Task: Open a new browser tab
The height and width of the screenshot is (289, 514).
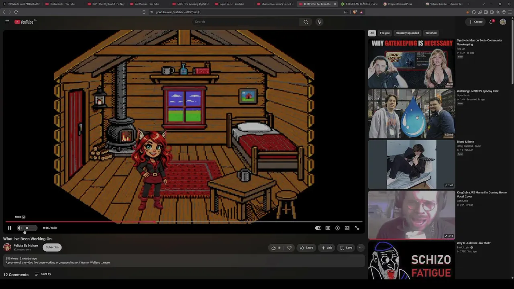Action: pos(468,4)
